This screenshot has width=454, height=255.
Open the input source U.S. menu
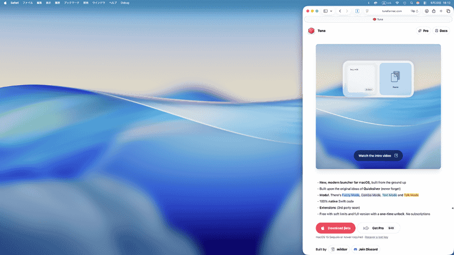point(386,3)
